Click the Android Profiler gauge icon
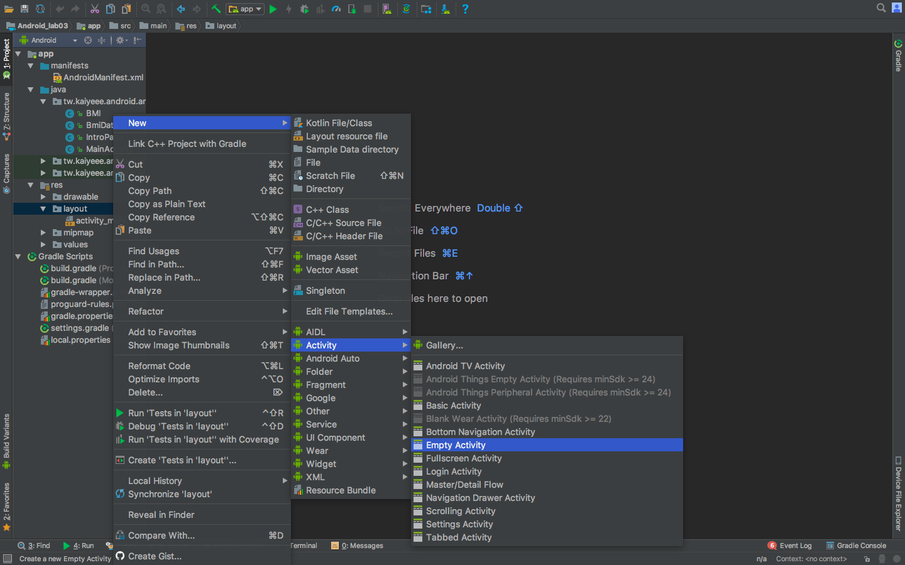This screenshot has width=905, height=565. [x=336, y=9]
